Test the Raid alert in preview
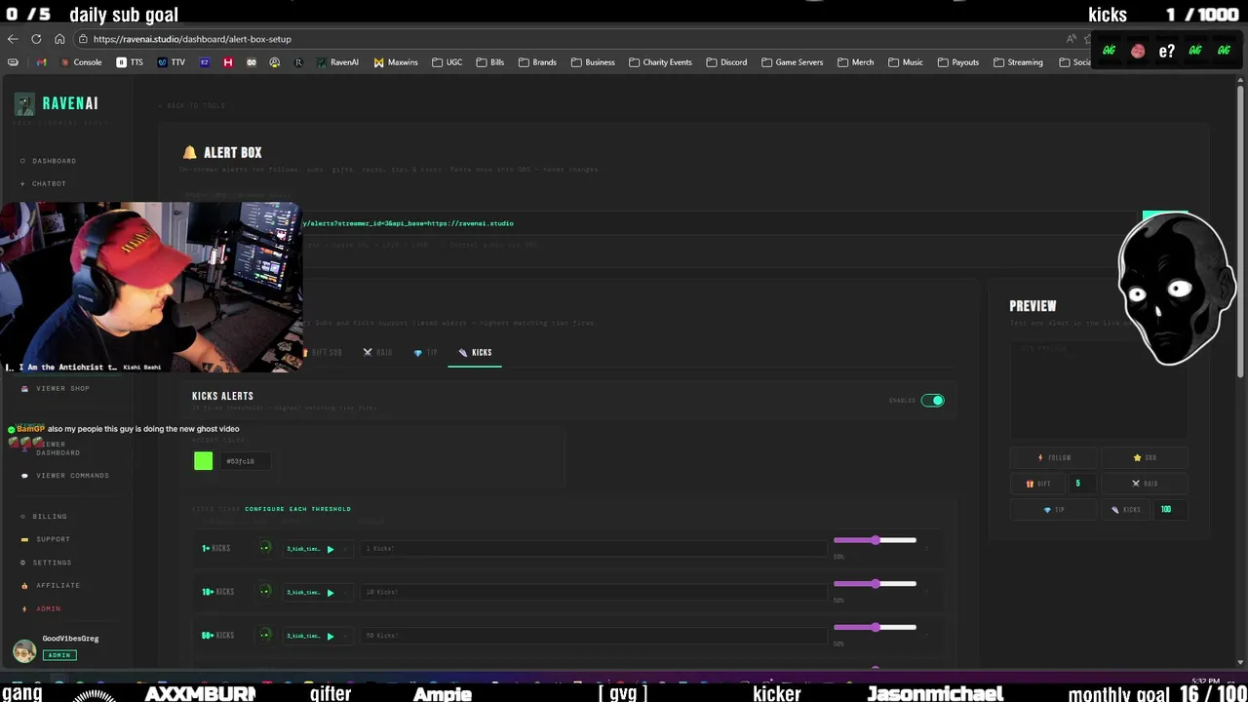 tap(1144, 484)
